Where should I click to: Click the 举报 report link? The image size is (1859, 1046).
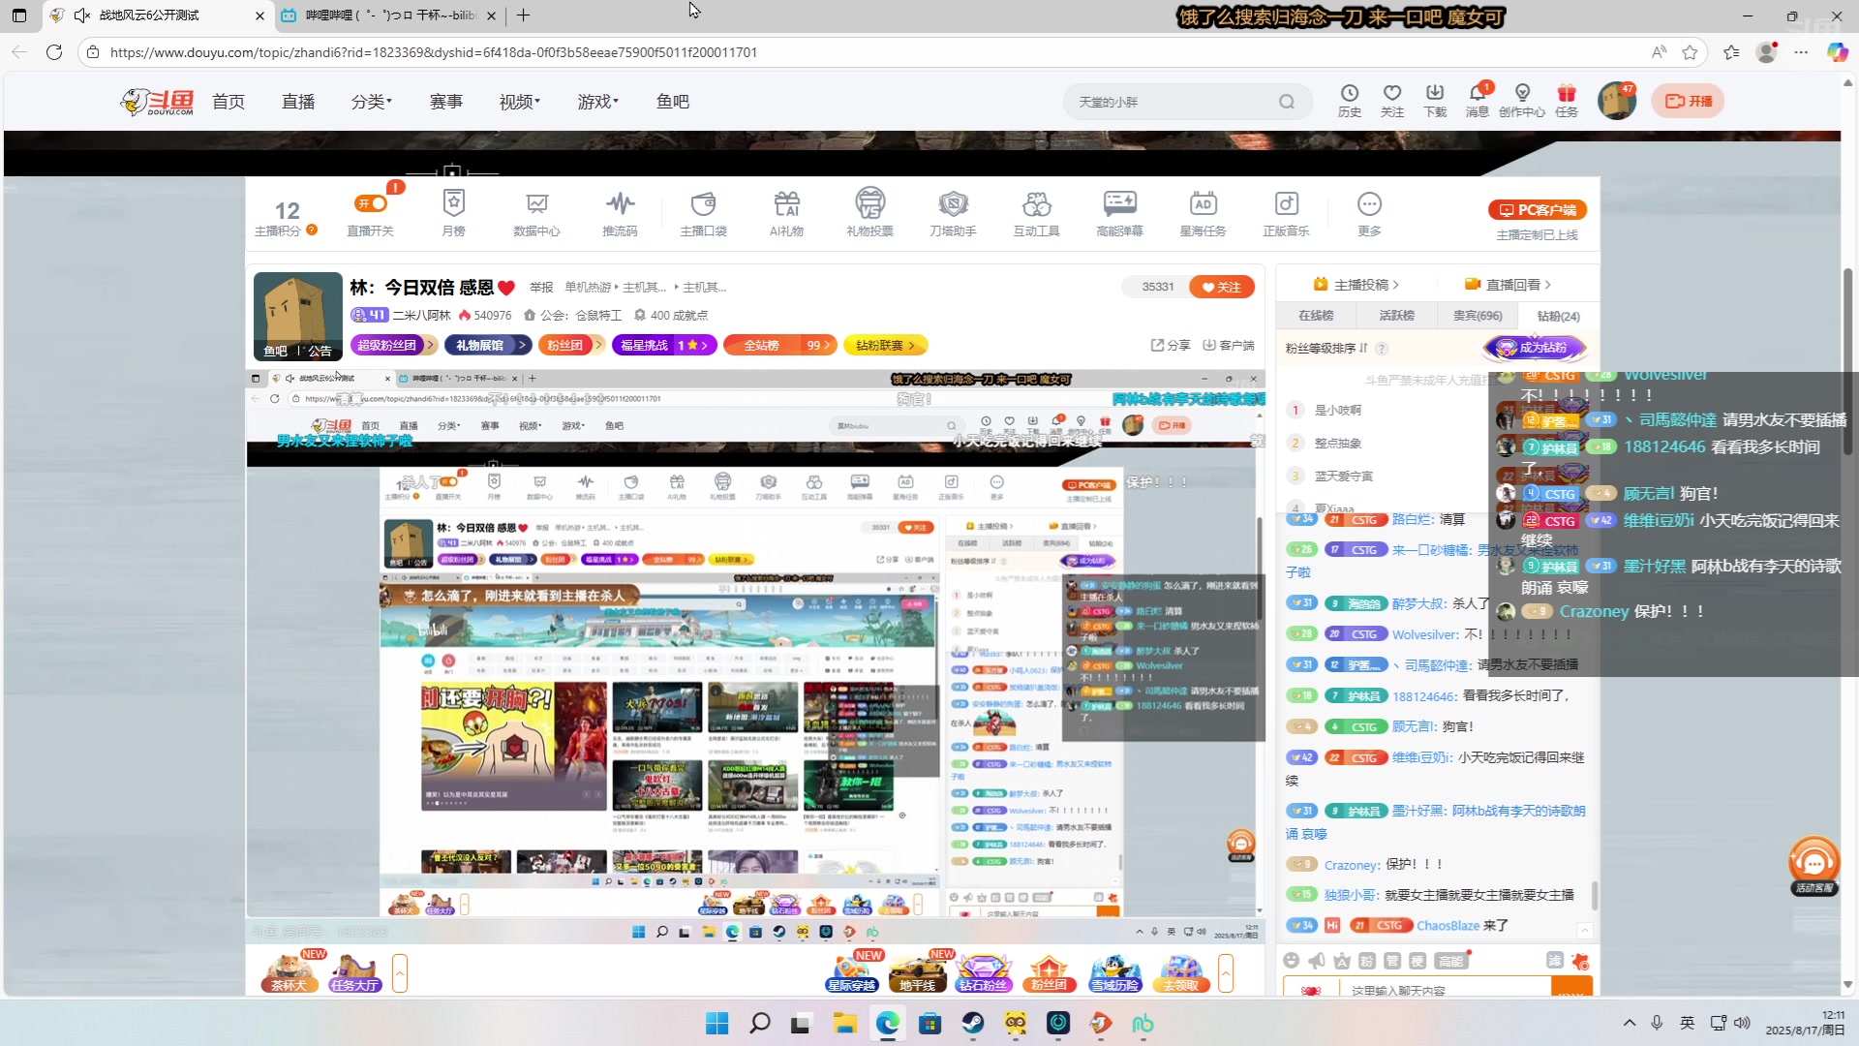[541, 287]
